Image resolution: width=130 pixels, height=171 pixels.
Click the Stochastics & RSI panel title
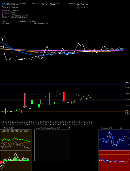point(111,128)
